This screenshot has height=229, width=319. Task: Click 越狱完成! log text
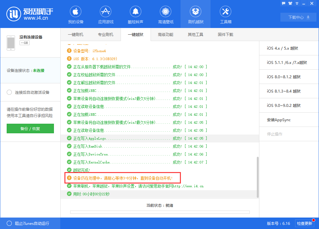coord(82,170)
